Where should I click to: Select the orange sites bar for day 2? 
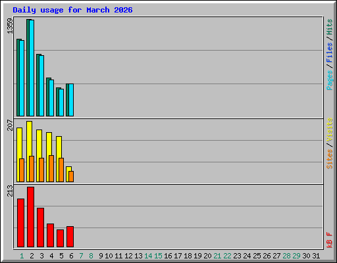(32, 169)
